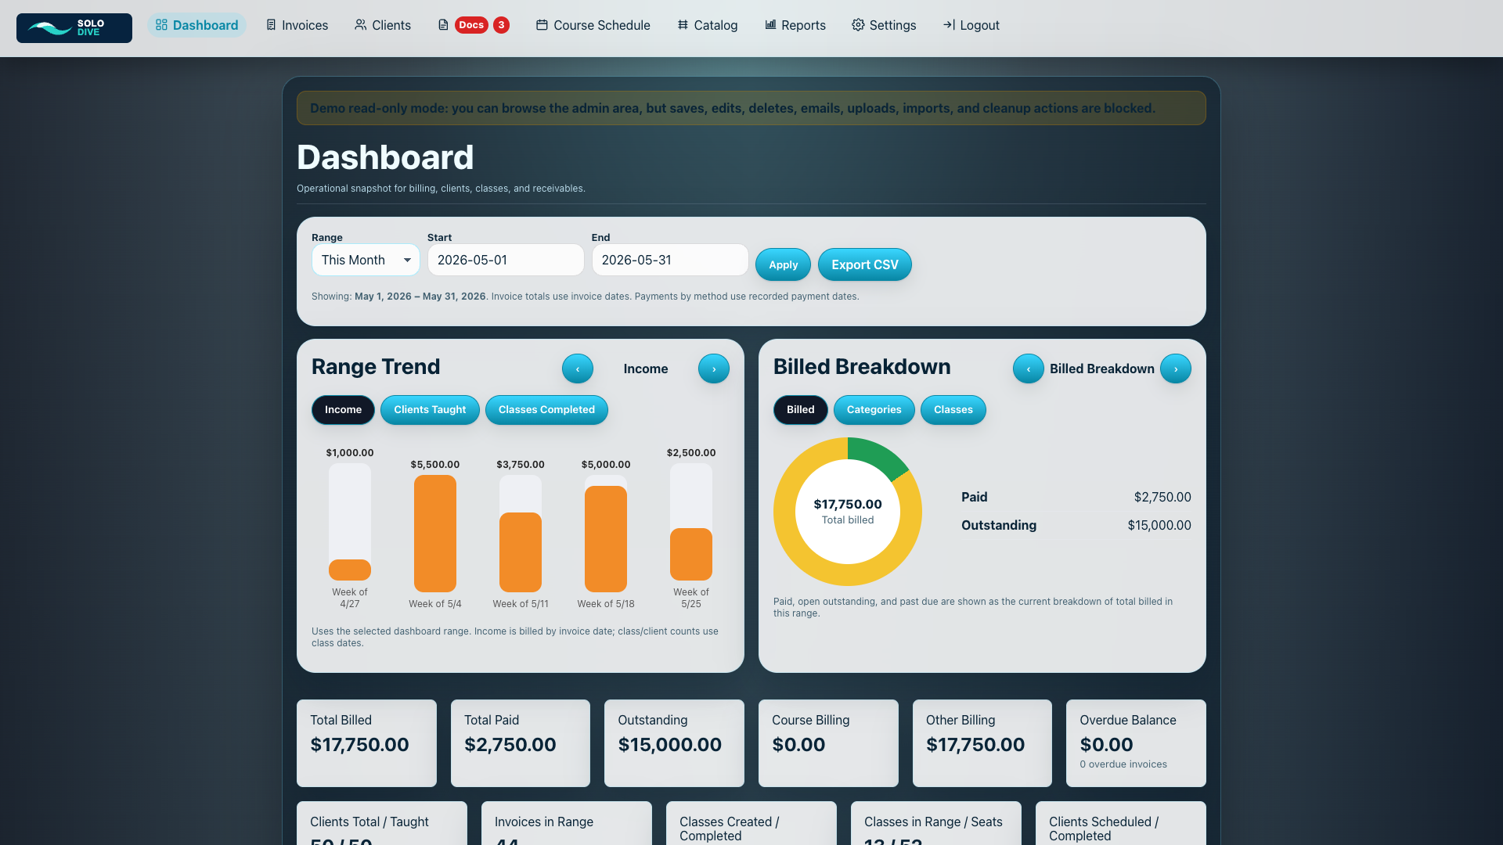The height and width of the screenshot is (845, 1503).
Task: Click the Invoices in Range card
Action: (x=567, y=823)
